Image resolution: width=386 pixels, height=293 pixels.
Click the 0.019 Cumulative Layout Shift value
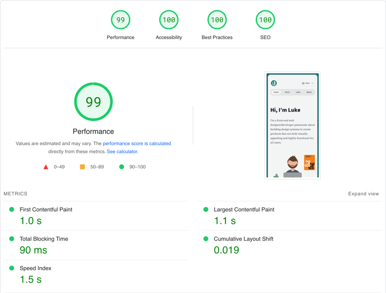(226, 250)
